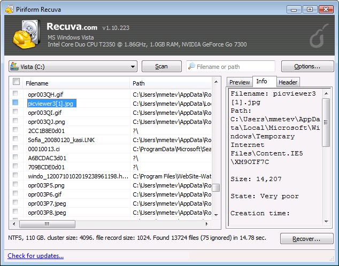Click the Recover button

[x=306, y=239]
